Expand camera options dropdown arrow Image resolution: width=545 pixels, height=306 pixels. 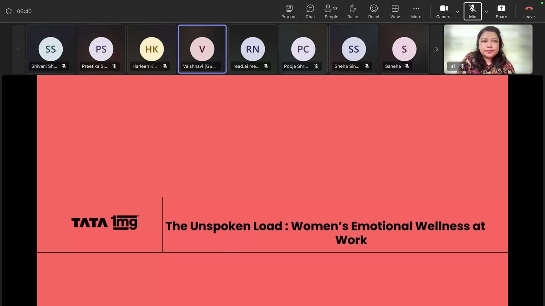(x=457, y=12)
